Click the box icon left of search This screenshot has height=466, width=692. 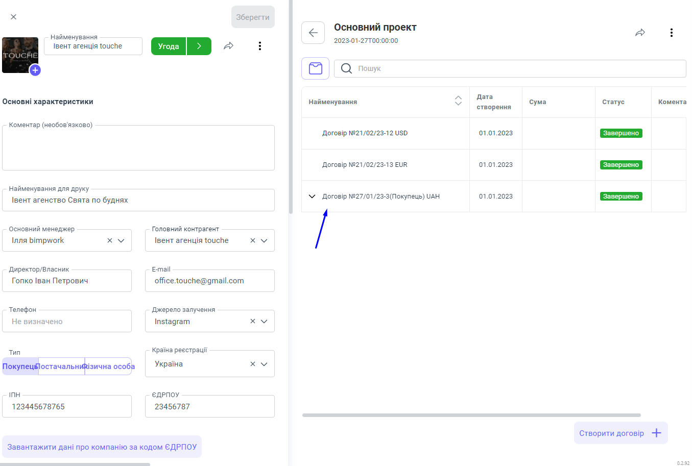point(315,68)
